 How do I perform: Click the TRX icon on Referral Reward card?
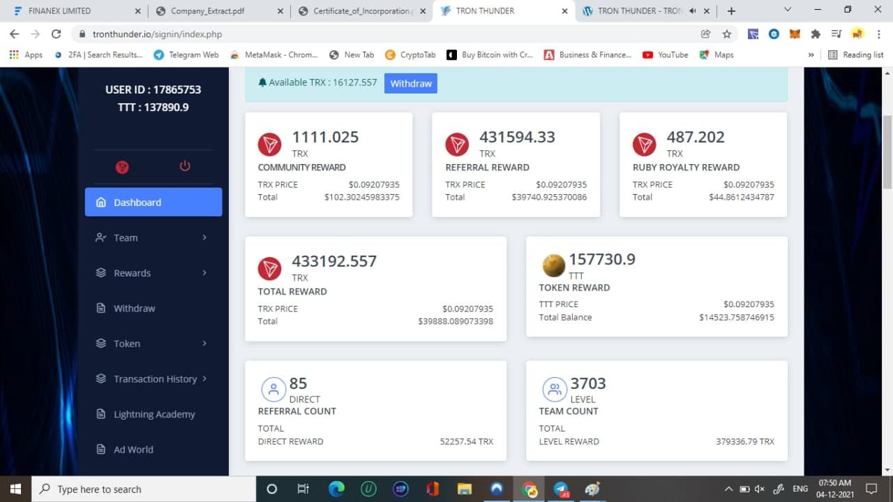(457, 145)
